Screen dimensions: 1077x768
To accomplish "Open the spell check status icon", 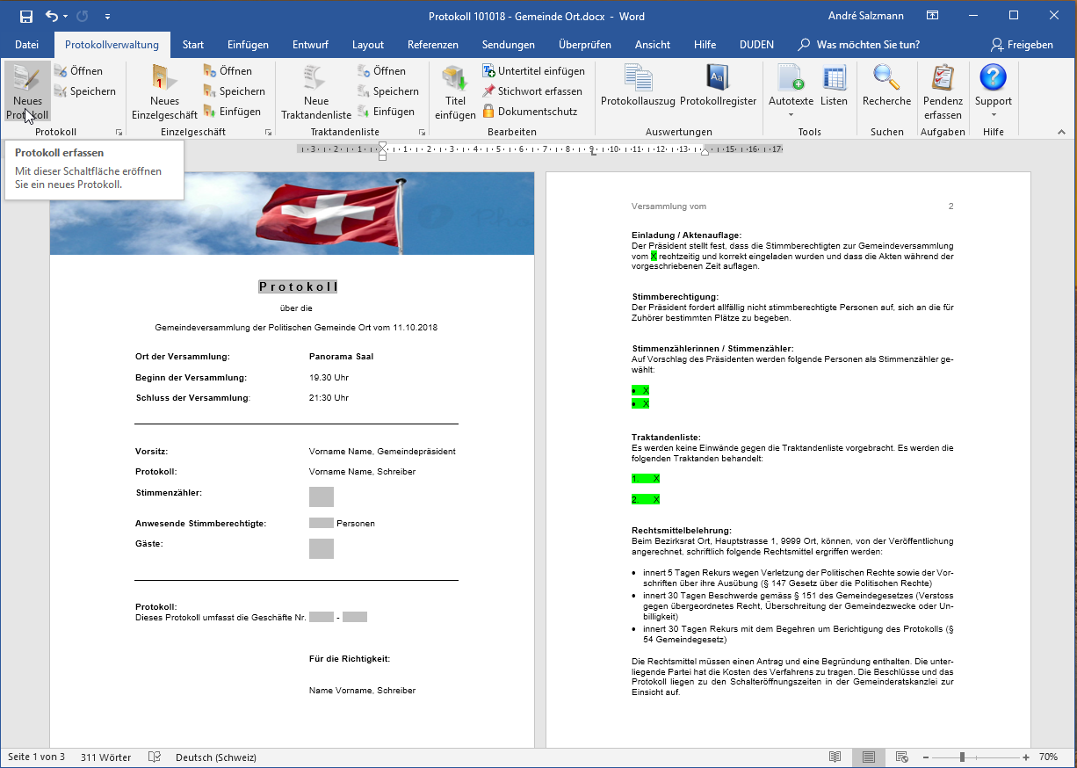I will [155, 757].
